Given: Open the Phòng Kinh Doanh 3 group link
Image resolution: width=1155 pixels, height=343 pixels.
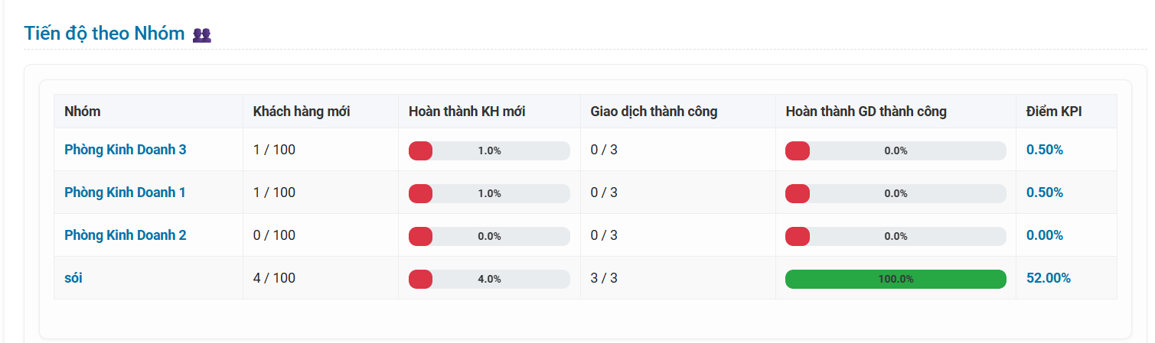Looking at the screenshot, I should point(126,150).
